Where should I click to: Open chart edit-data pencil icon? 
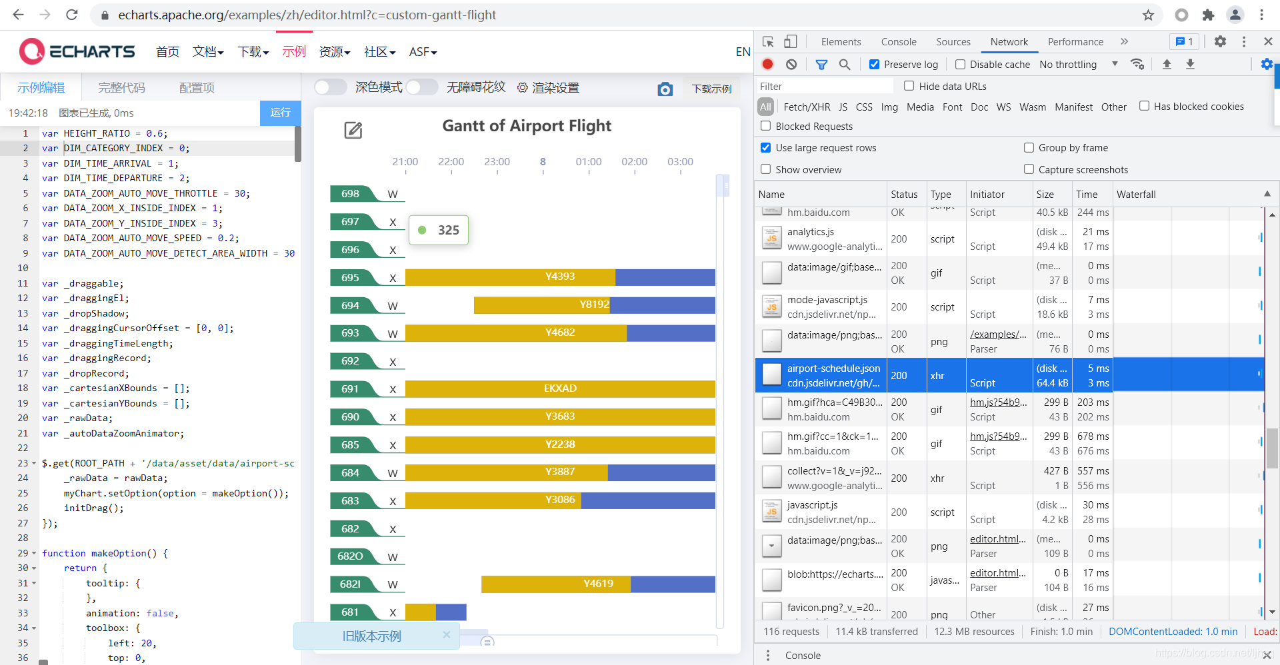coord(353,130)
